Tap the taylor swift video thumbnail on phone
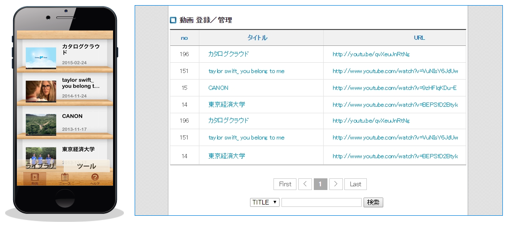The height and width of the screenshot is (227, 516). click(x=41, y=91)
